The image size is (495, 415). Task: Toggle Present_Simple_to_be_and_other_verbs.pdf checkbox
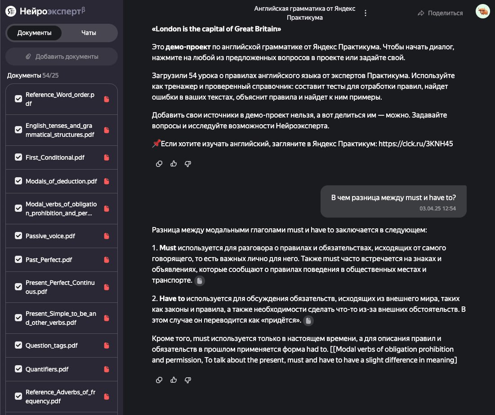[x=18, y=318]
